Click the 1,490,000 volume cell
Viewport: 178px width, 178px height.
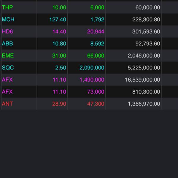92,80
